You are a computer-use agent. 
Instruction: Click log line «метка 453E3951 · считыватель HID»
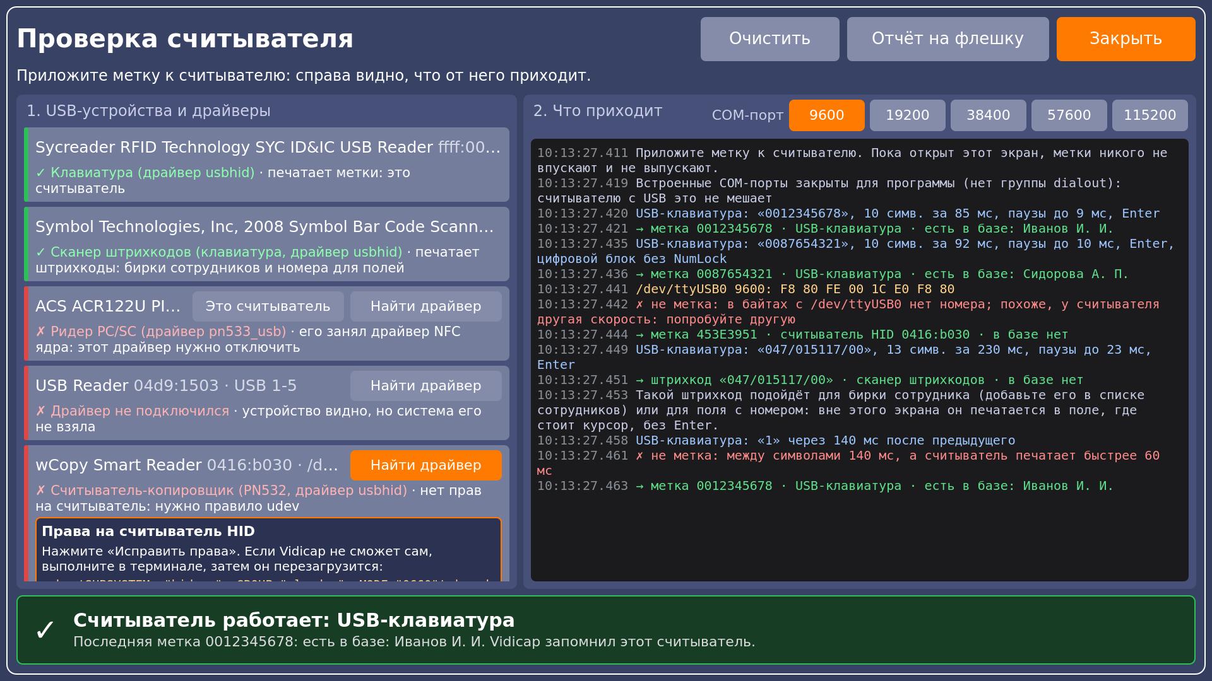click(802, 335)
